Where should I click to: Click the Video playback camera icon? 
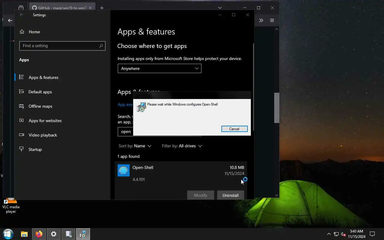pyautogui.click(x=22, y=135)
